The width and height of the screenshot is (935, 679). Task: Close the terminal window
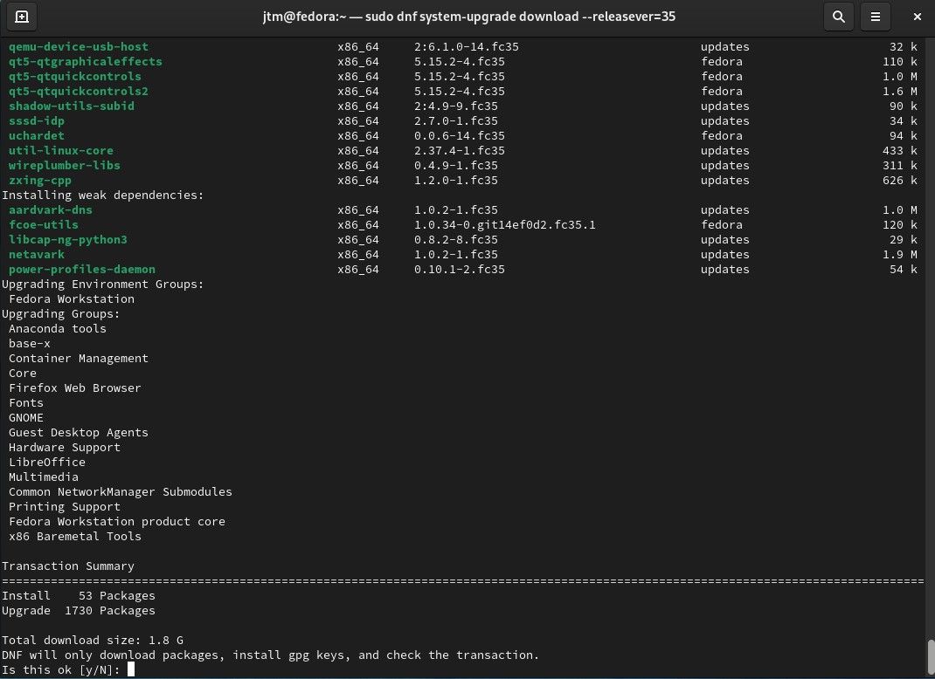point(915,17)
